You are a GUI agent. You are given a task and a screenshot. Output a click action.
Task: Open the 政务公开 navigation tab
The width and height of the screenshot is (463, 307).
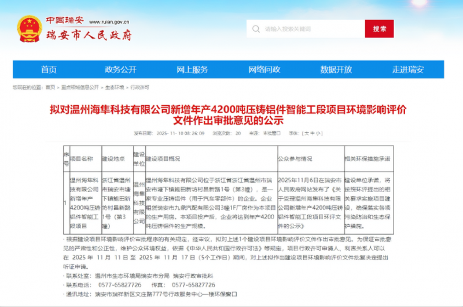coord(120,69)
